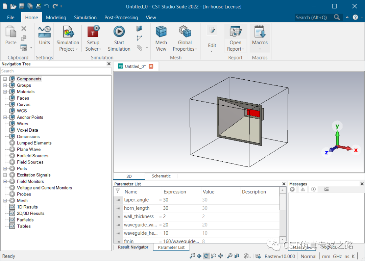Click the Navigation Tree search field
Viewport: 365px width, 261px height.
[56, 71]
